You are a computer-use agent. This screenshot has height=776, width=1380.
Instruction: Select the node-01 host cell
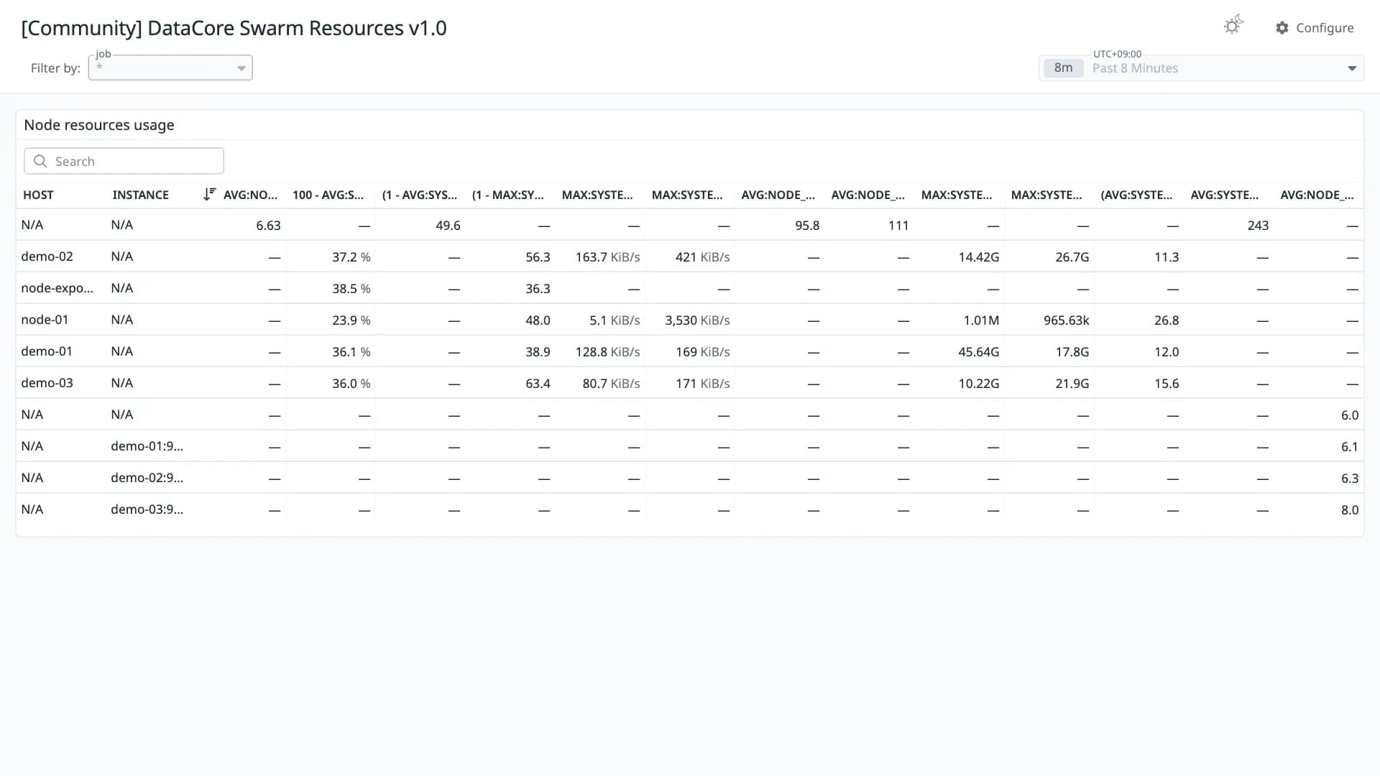45,320
